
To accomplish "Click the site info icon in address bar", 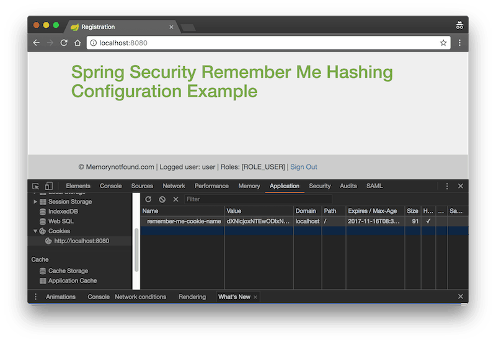I will 94,43.
